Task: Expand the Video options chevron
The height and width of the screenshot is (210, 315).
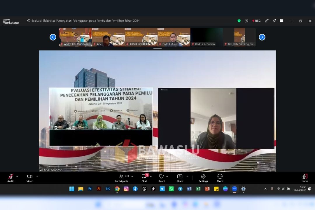Action: [x=37, y=176]
